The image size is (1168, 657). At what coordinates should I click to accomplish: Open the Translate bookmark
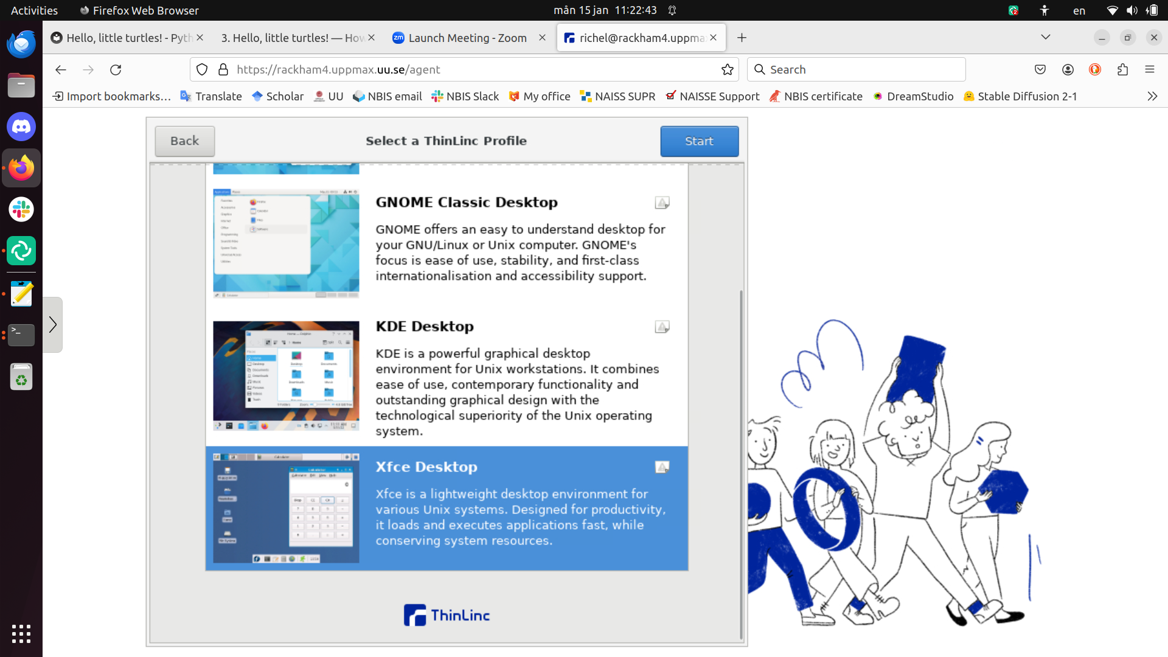coord(210,96)
